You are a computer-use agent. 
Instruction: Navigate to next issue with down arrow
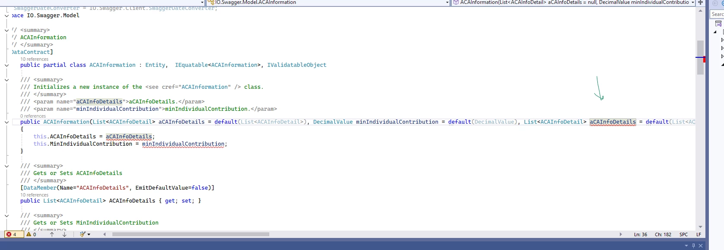pos(64,234)
